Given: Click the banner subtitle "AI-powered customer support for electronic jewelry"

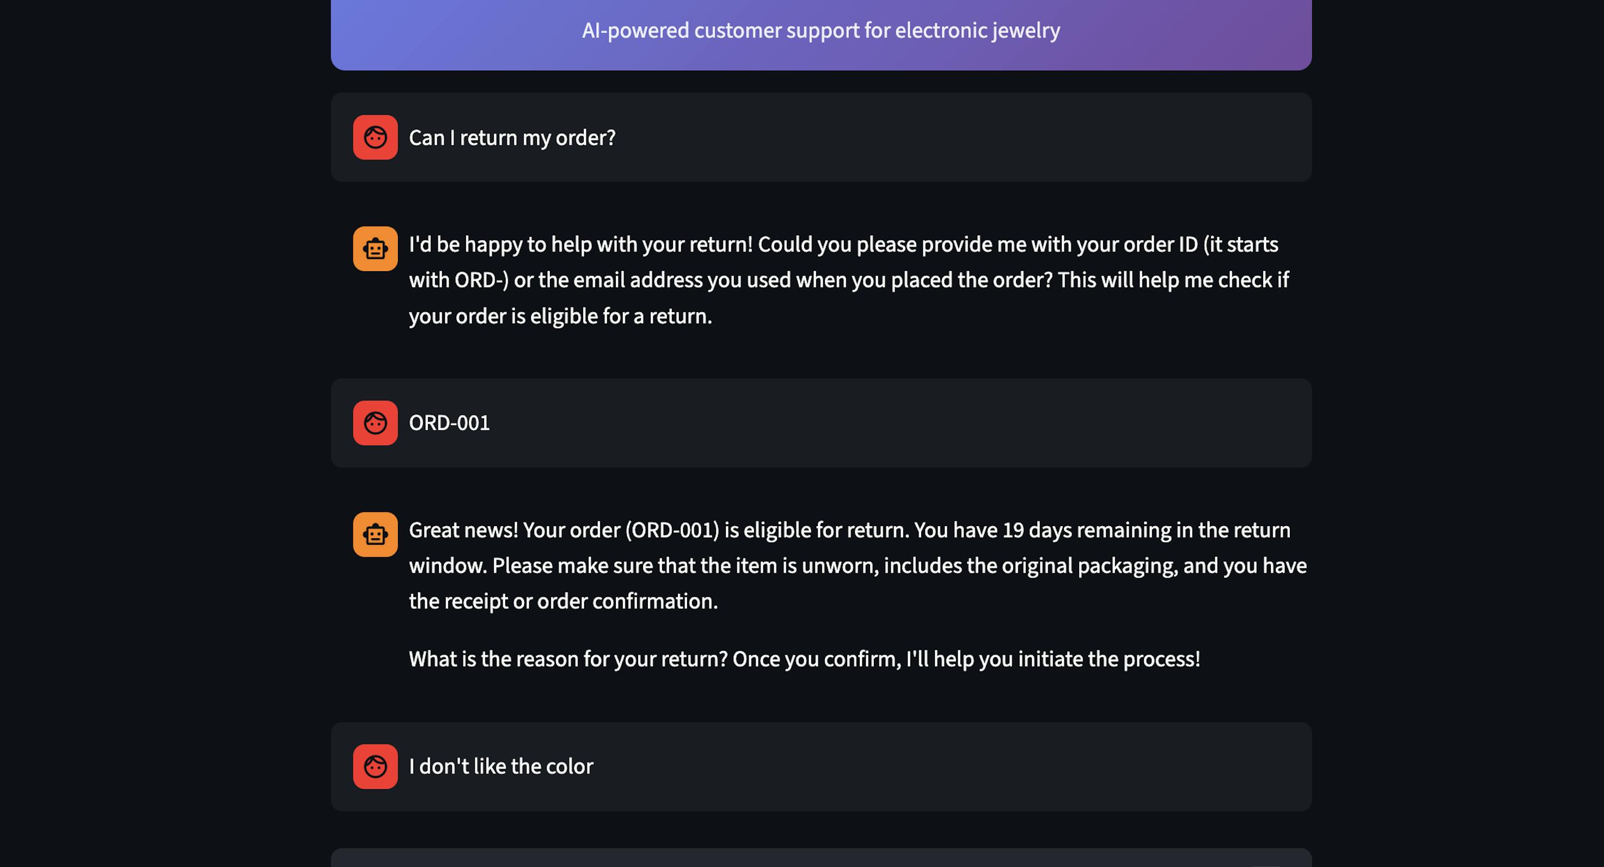Looking at the screenshot, I should pyautogui.click(x=821, y=30).
